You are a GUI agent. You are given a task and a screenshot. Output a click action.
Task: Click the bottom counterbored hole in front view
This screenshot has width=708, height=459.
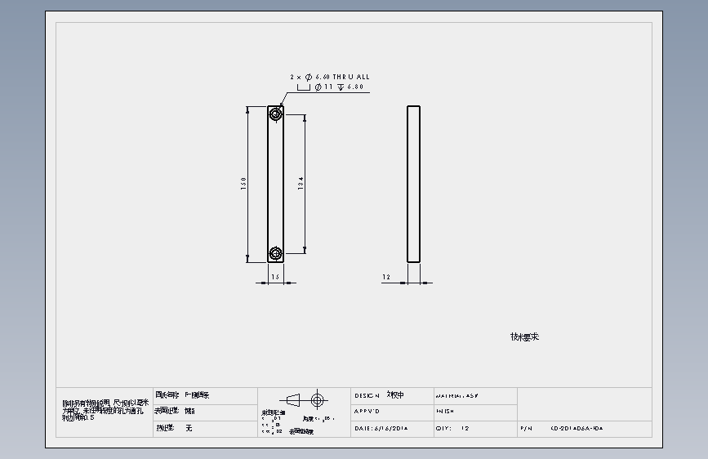click(x=276, y=253)
